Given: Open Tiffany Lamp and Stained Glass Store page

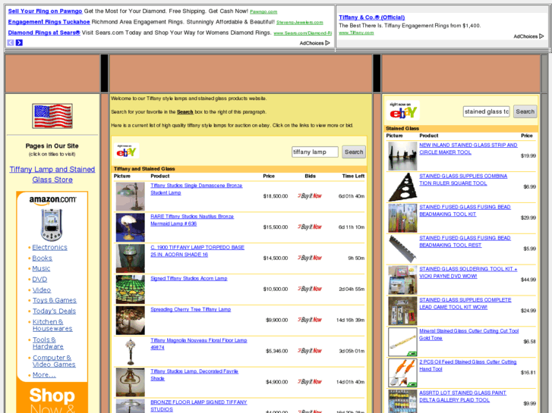Looking at the screenshot, I should click(x=52, y=174).
